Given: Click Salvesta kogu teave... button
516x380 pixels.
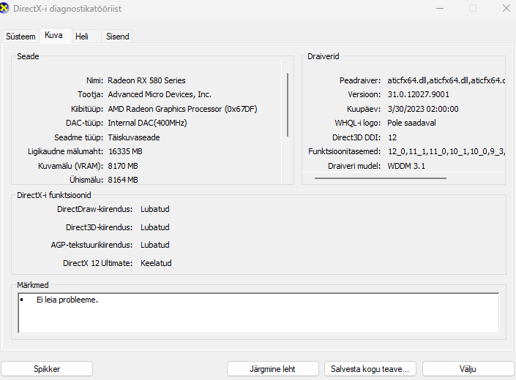Looking at the screenshot, I should coord(370,369).
